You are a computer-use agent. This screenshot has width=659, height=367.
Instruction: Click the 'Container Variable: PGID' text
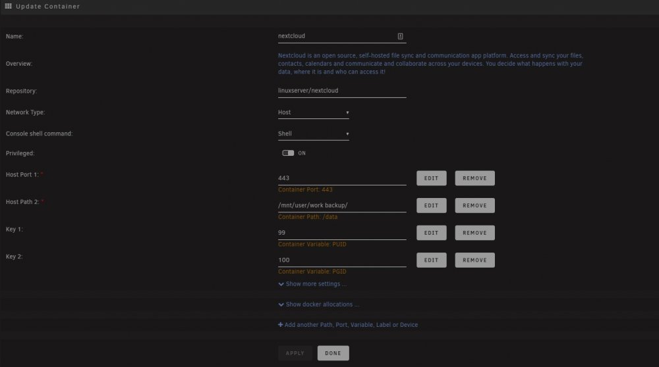click(x=312, y=272)
